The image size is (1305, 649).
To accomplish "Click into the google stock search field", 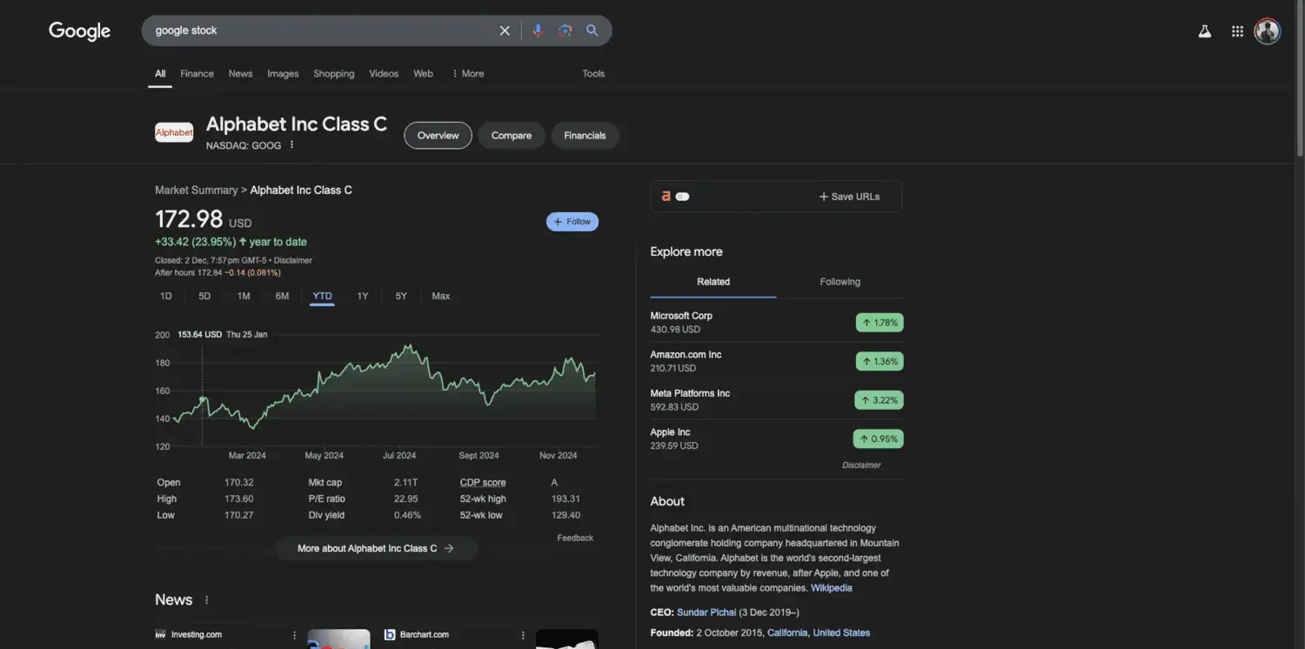I will (x=322, y=30).
